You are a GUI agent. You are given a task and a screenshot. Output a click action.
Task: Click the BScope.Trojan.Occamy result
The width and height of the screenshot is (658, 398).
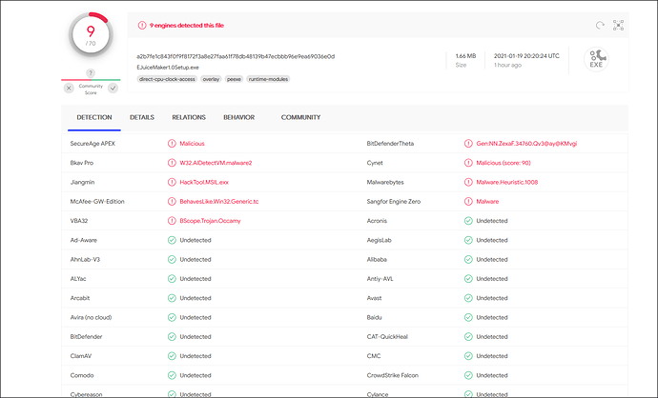[x=210, y=220]
